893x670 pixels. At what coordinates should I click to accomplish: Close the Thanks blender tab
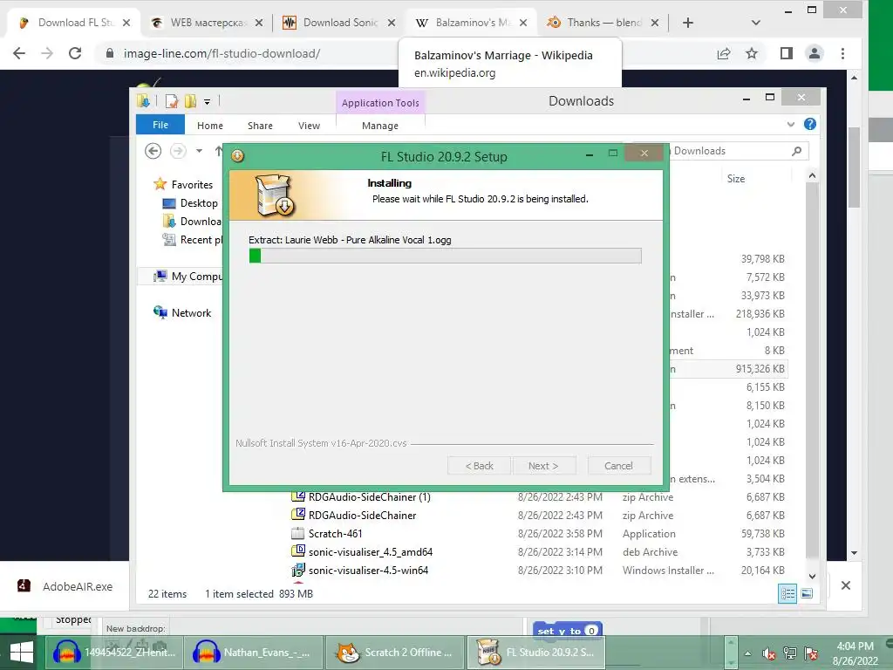click(655, 23)
